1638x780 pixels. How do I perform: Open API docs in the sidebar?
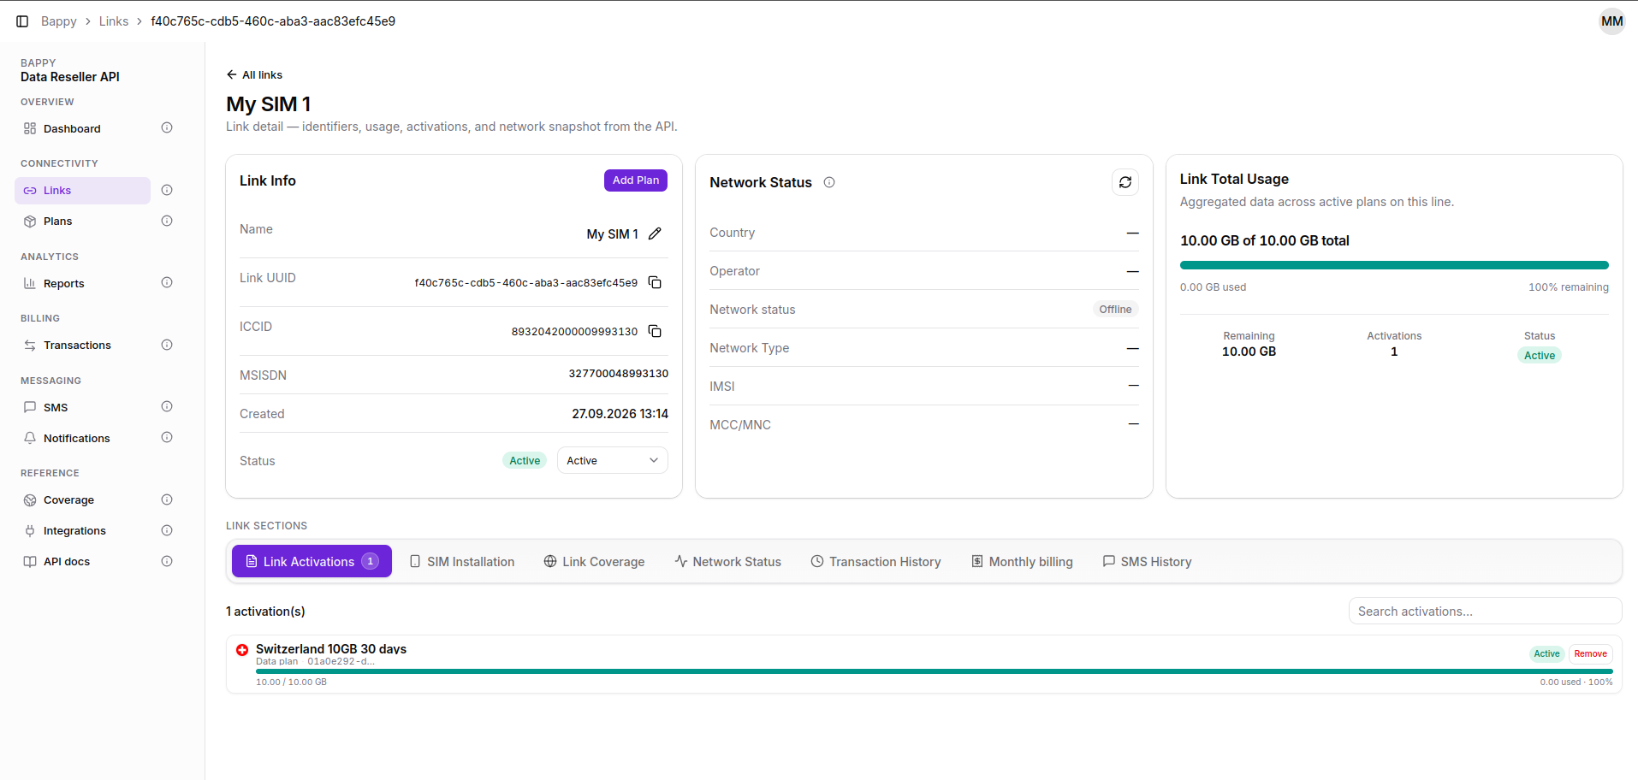click(82, 561)
